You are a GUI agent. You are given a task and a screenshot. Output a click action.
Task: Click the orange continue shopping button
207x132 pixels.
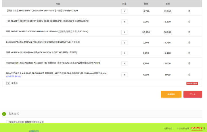(171, 94)
